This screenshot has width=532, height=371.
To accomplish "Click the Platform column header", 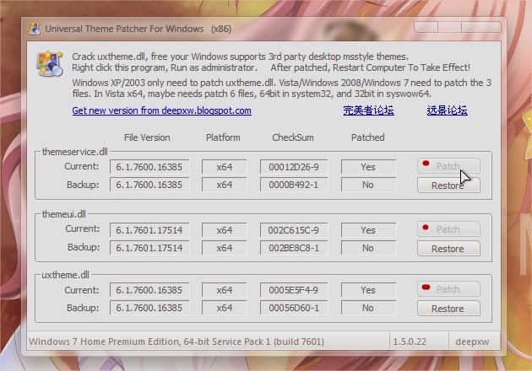I will 223,137.
